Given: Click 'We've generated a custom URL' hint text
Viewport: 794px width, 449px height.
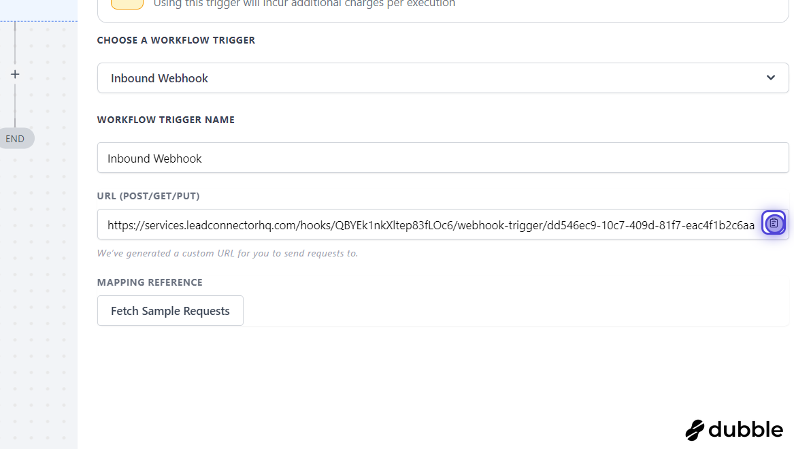Looking at the screenshot, I should click(227, 253).
